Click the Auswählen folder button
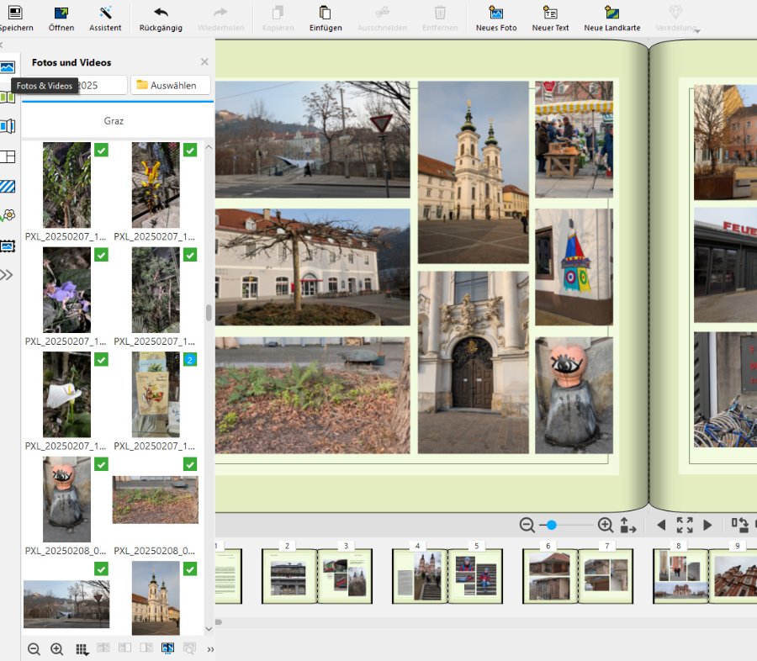 click(x=171, y=85)
